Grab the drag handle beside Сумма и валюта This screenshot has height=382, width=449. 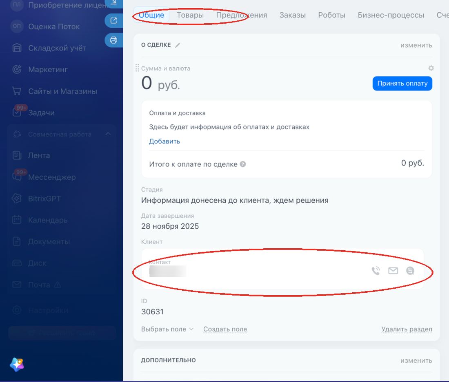click(x=137, y=68)
